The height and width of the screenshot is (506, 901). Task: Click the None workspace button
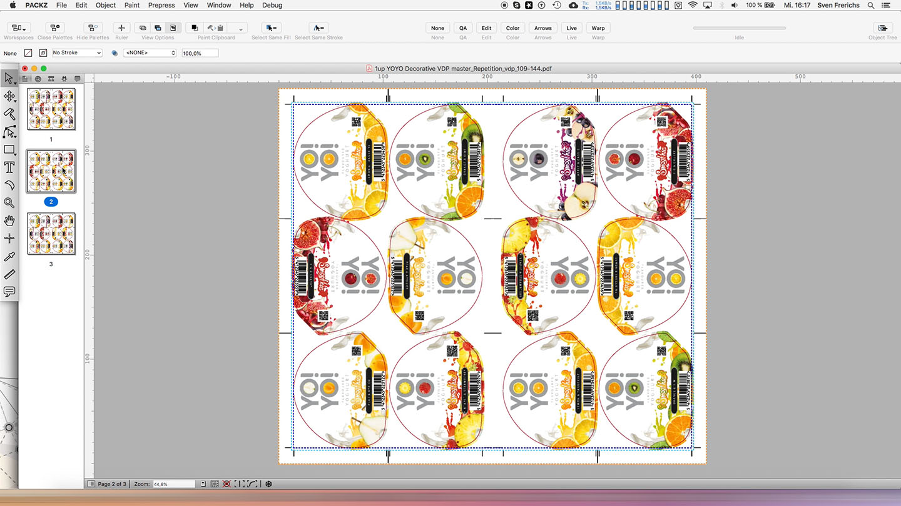click(x=437, y=28)
